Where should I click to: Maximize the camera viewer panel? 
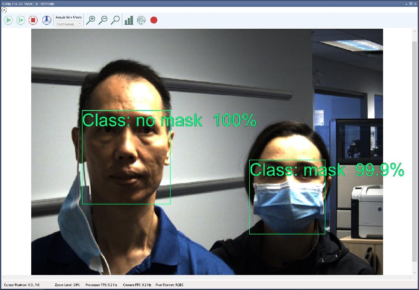pos(411,3)
